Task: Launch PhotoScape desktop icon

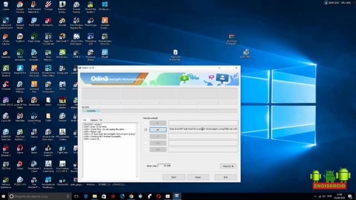Action: [91, 22]
